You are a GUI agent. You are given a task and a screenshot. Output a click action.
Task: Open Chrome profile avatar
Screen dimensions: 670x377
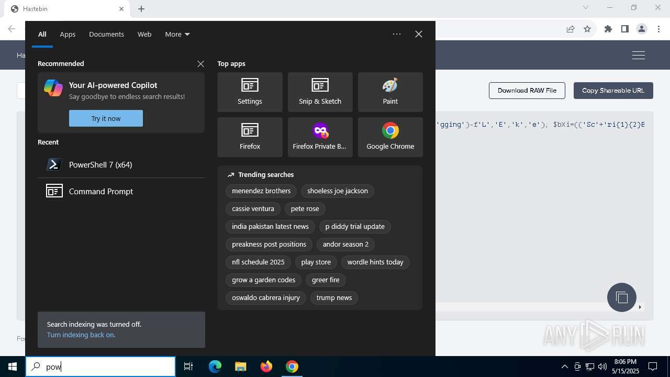tap(642, 29)
